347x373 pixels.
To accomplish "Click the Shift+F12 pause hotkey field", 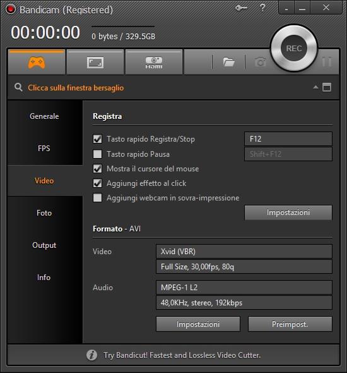I will point(288,154).
